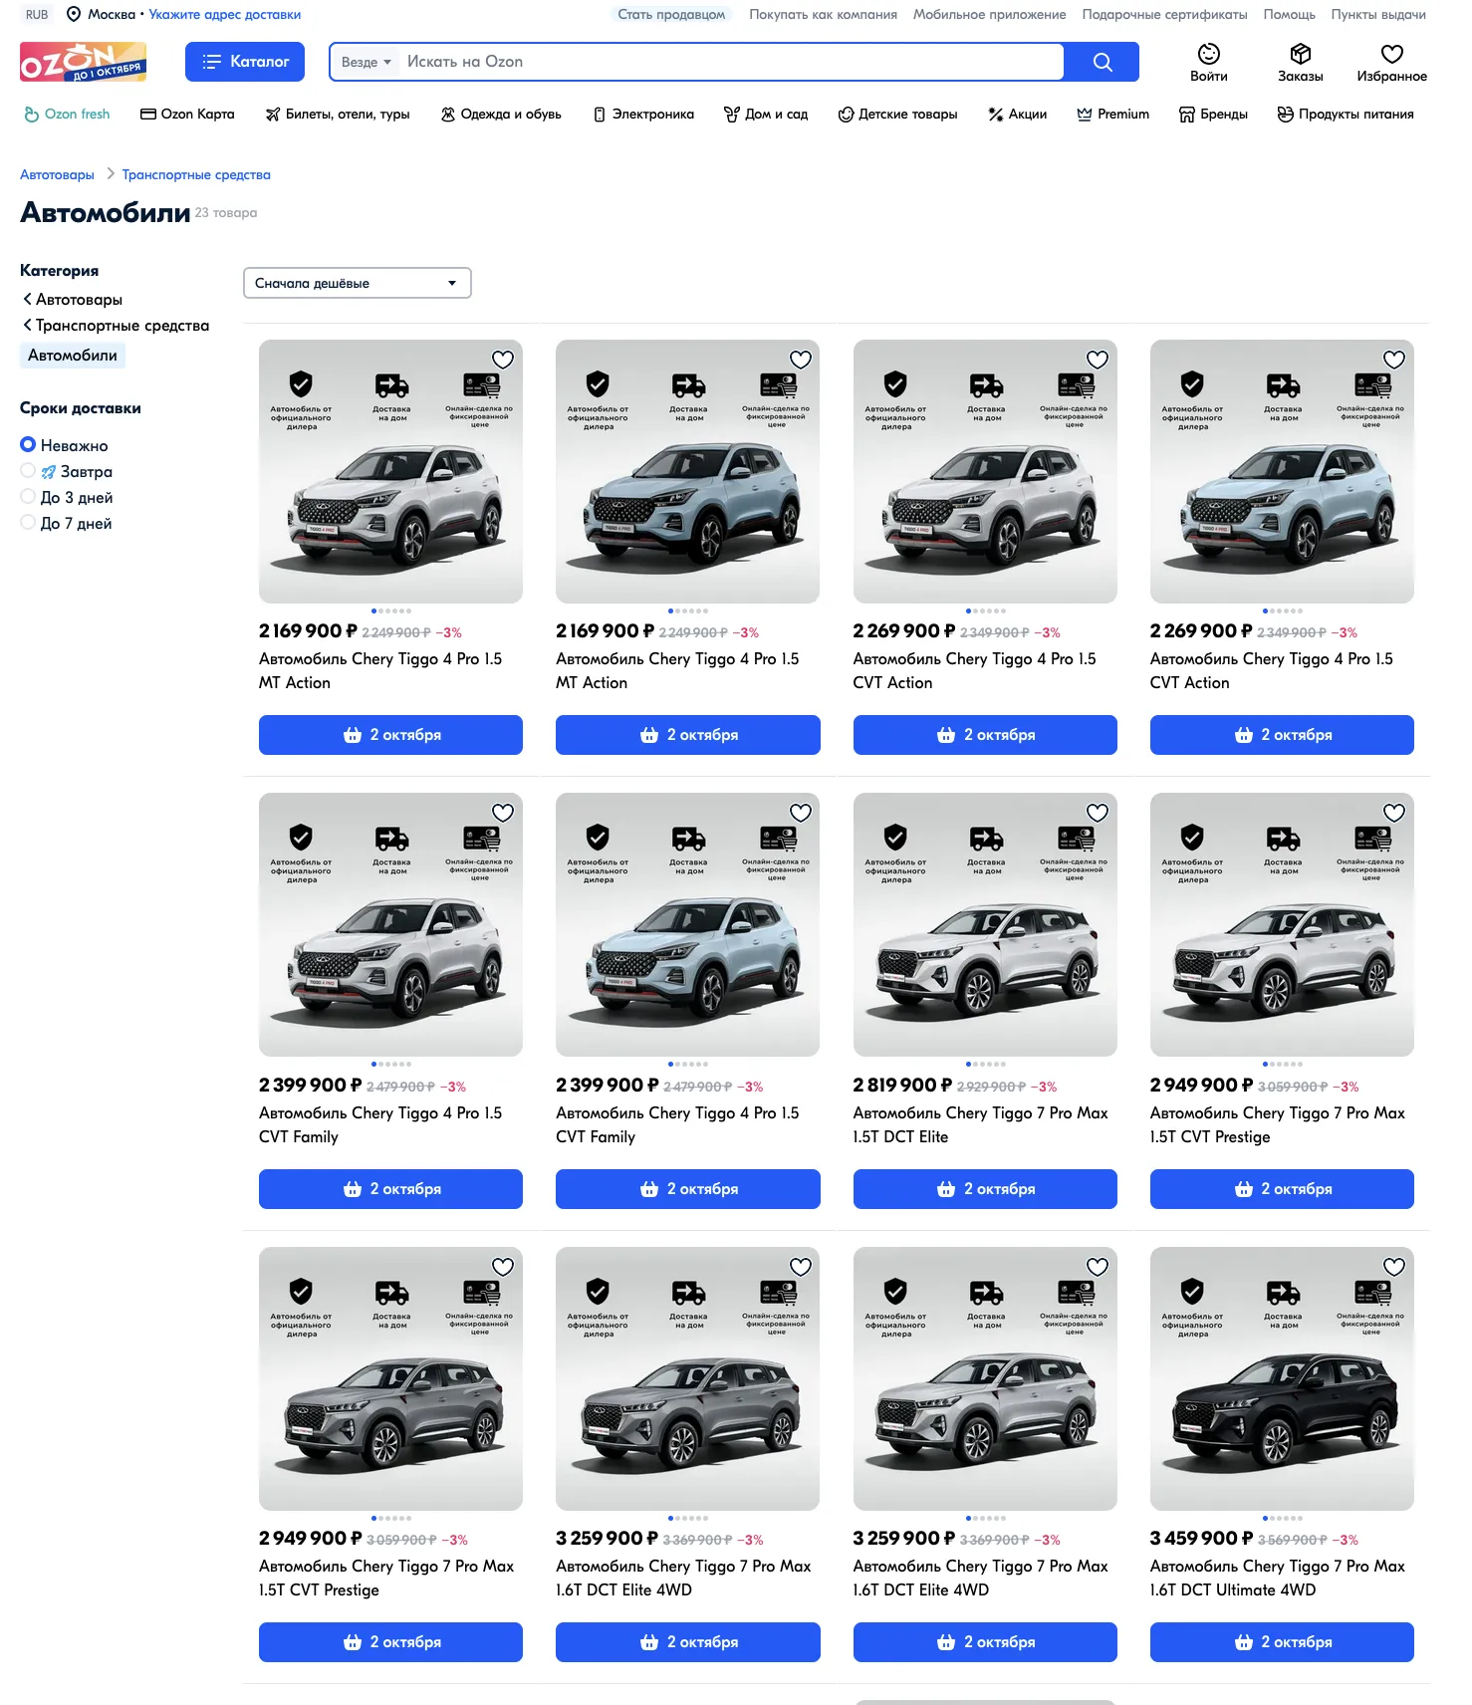1472x1705 pixels.
Task: Favorite the dark grey 3 259 900 ₽ Elite 4WD
Action: pos(801,1267)
